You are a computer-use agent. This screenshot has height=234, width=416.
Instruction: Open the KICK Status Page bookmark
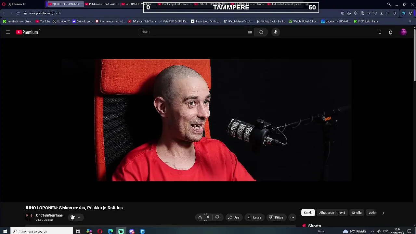click(366, 21)
